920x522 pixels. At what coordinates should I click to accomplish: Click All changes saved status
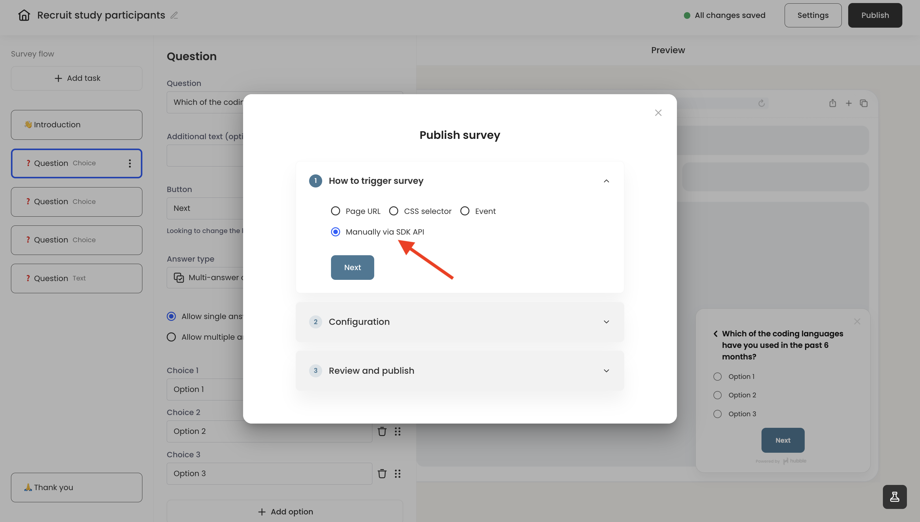tap(724, 15)
